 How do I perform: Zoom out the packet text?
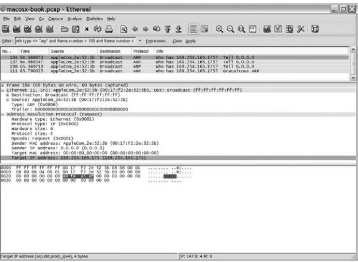[231, 29]
